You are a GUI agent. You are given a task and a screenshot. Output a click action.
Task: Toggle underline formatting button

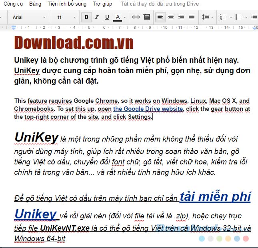(107, 17)
